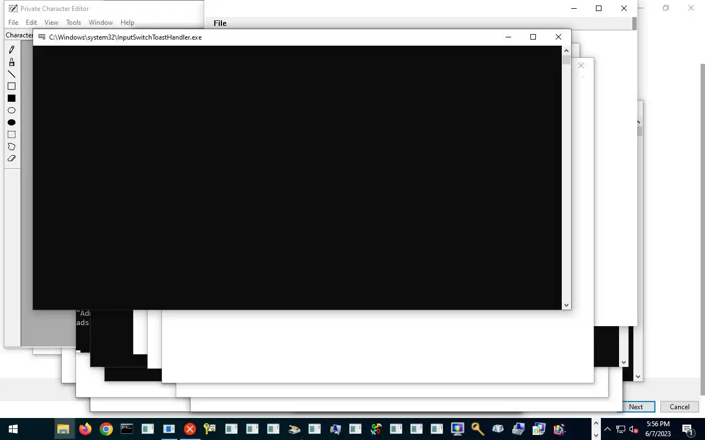
Task: Select the Rectangular Selection tool
Action: click(x=12, y=135)
